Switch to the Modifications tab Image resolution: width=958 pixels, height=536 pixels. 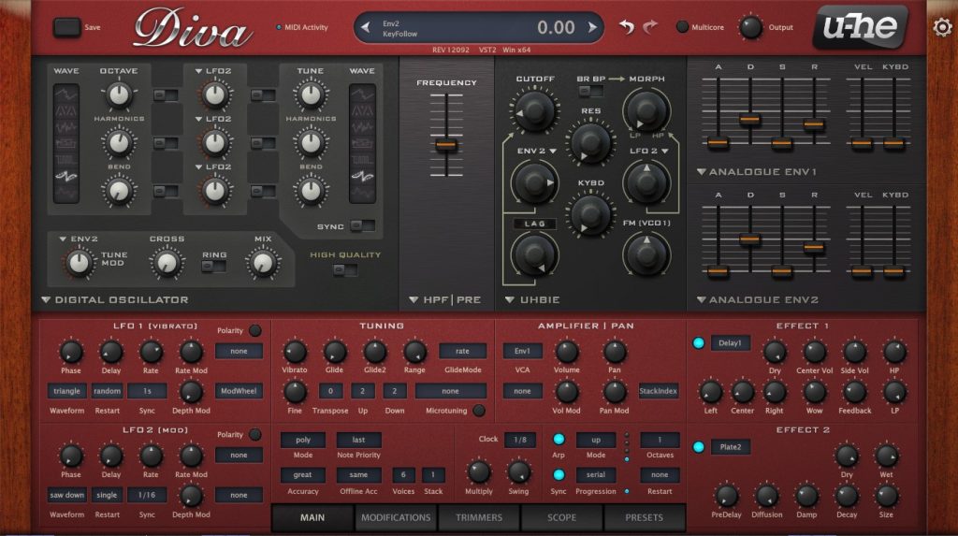pos(396,517)
